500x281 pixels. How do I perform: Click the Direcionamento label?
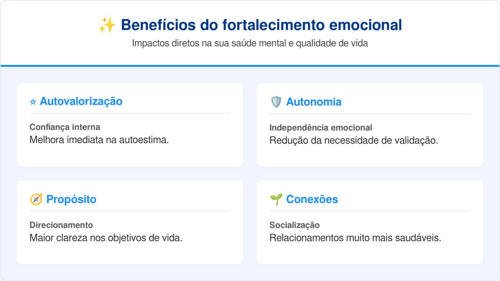pyautogui.click(x=61, y=225)
